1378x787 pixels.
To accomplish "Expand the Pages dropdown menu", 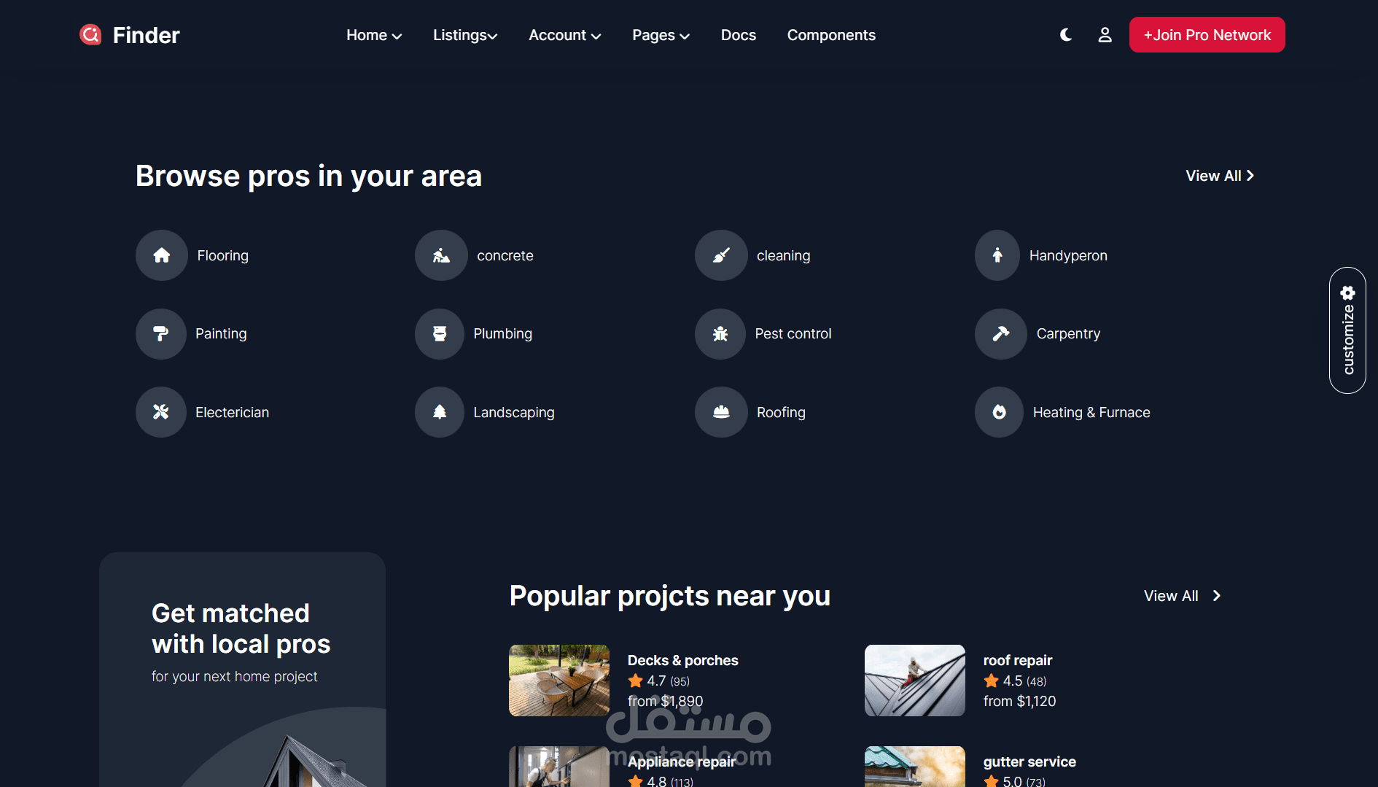I will click(661, 35).
